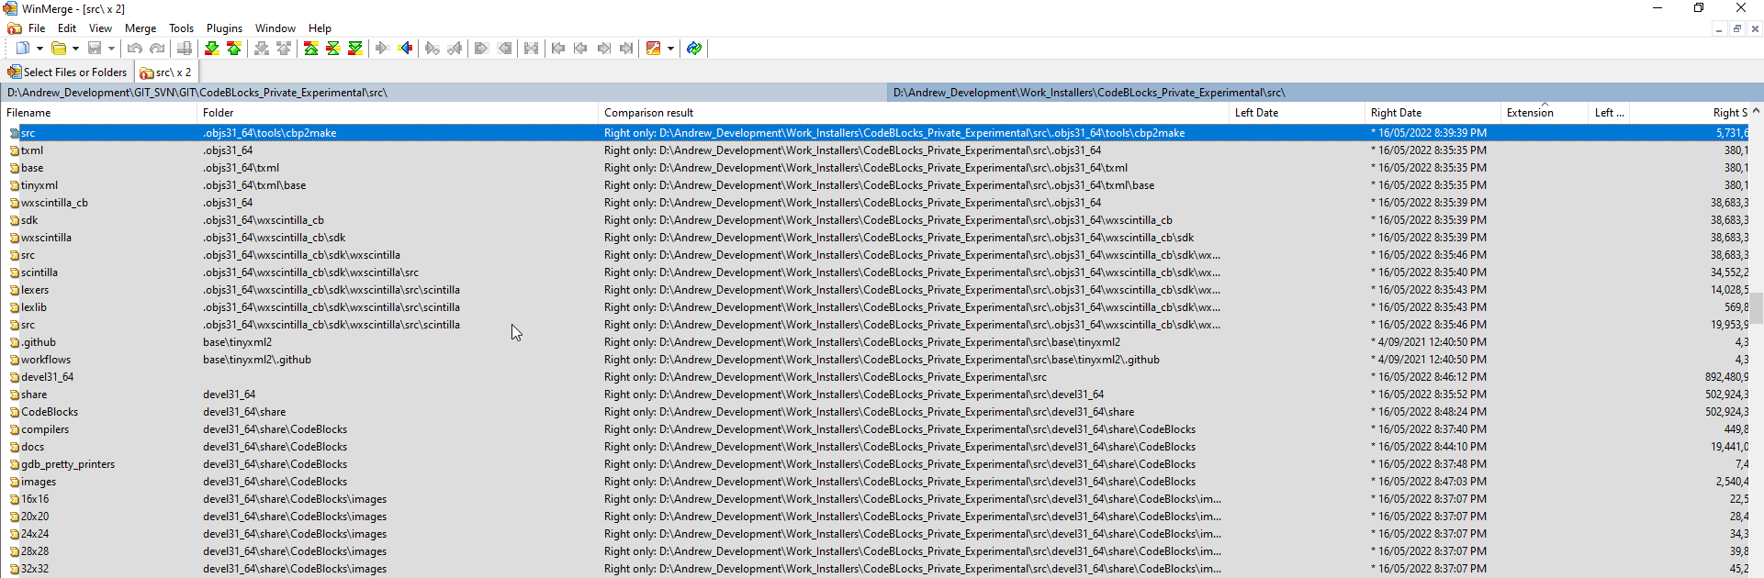The image size is (1764, 578).
Task: Refresh the comparison with the blue-green arrows icon
Action: (x=694, y=49)
